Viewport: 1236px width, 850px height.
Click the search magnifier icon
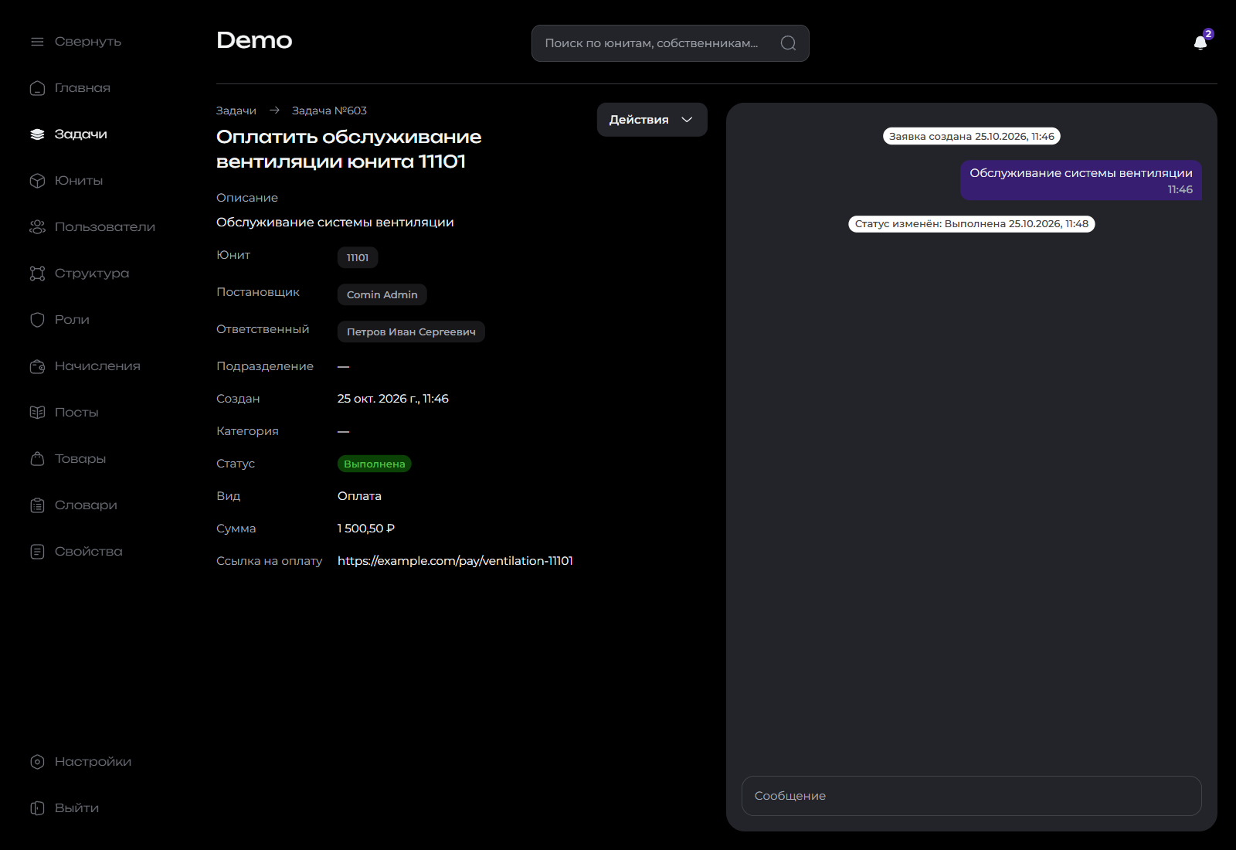(x=788, y=43)
